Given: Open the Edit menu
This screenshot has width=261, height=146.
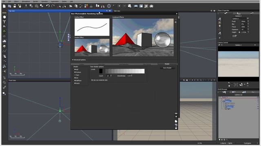Looking at the screenshot, I should pos(9,1).
